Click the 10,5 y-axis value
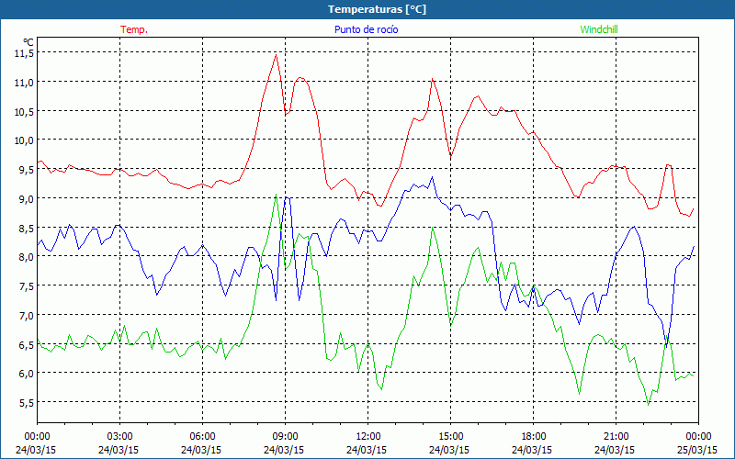 tap(25, 111)
